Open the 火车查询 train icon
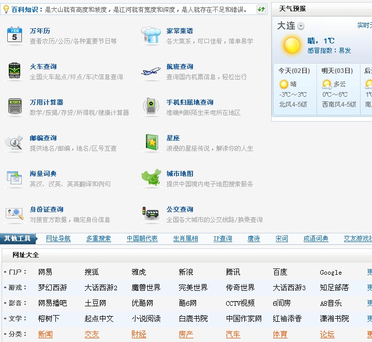372x342 pixels. 14,70
